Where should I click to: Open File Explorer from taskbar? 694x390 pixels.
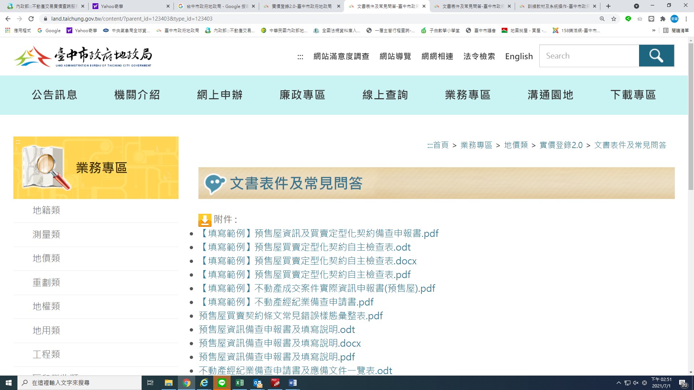click(168, 383)
